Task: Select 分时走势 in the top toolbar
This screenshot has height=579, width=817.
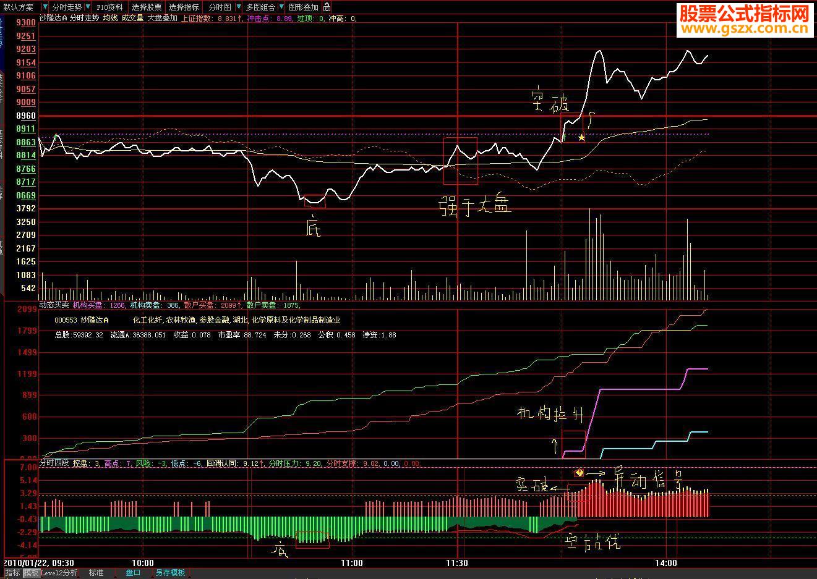Action: point(67,7)
